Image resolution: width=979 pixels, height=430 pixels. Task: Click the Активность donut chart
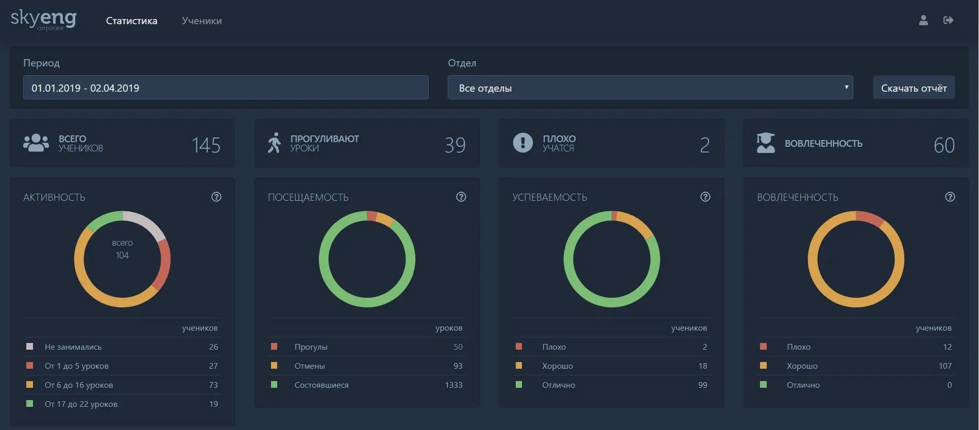pos(122,259)
